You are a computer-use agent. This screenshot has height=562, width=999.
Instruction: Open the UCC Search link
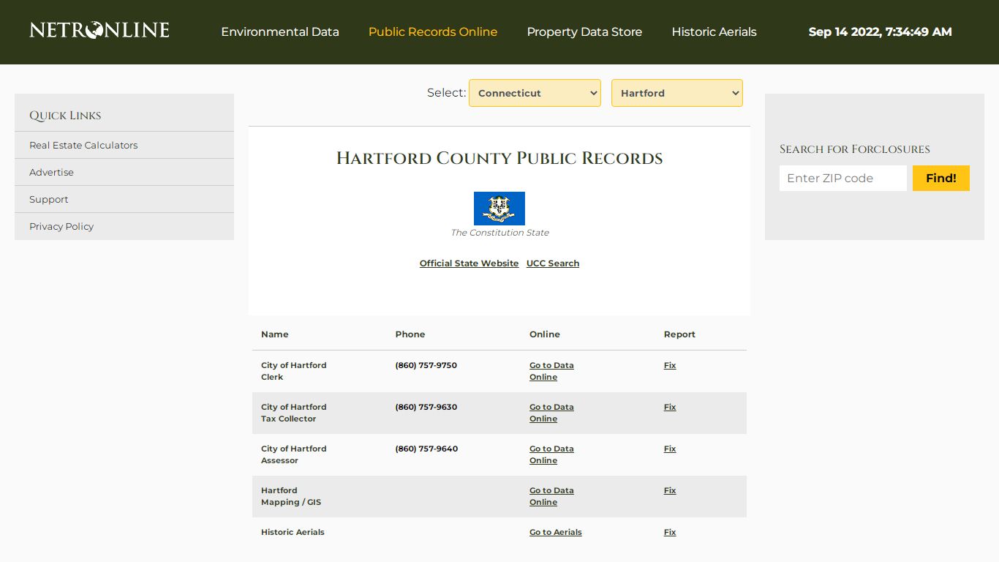click(x=553, y=263)
